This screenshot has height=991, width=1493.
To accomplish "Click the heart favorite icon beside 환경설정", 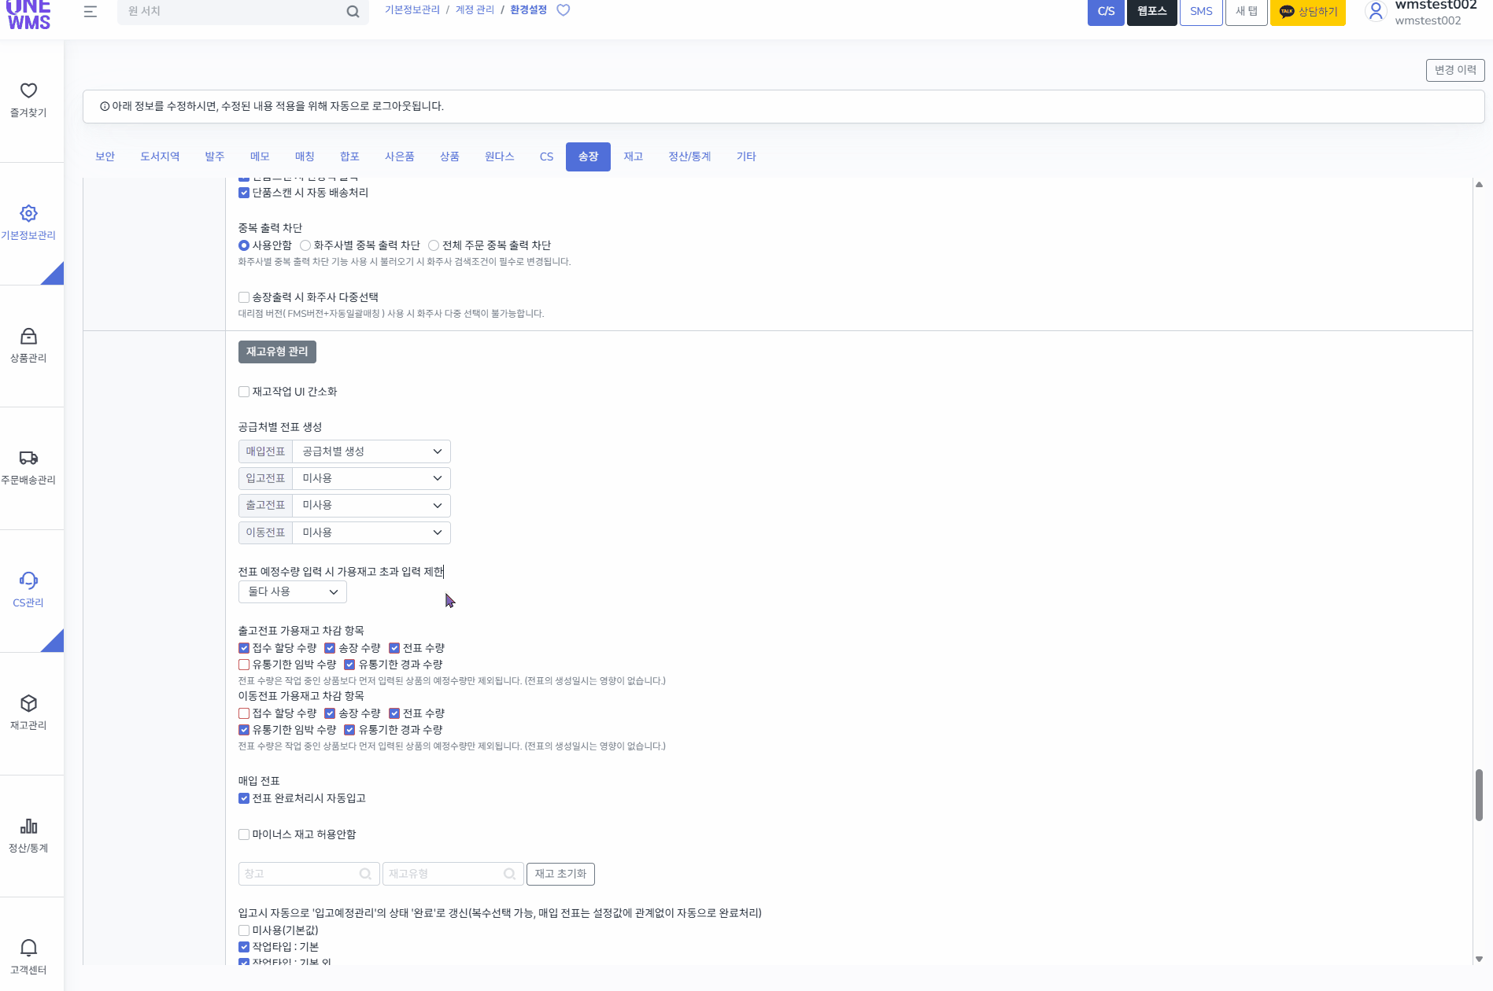I will 563,10.
